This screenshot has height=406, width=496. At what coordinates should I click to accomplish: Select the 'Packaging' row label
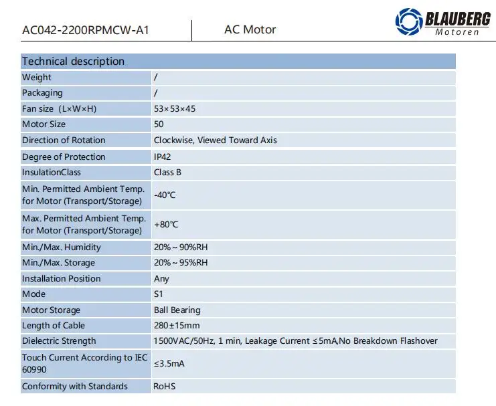(42, 93)
